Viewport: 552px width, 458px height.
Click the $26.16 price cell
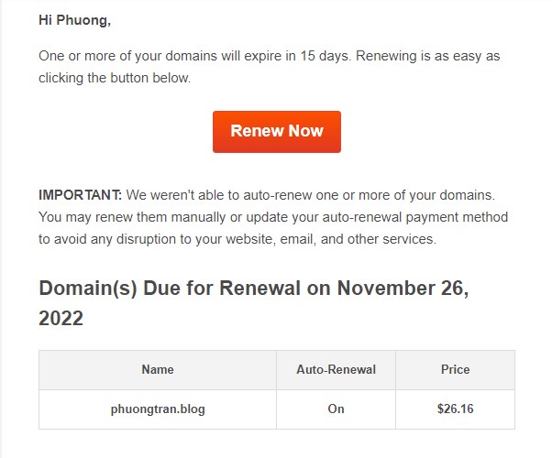[x=455, y=409]
